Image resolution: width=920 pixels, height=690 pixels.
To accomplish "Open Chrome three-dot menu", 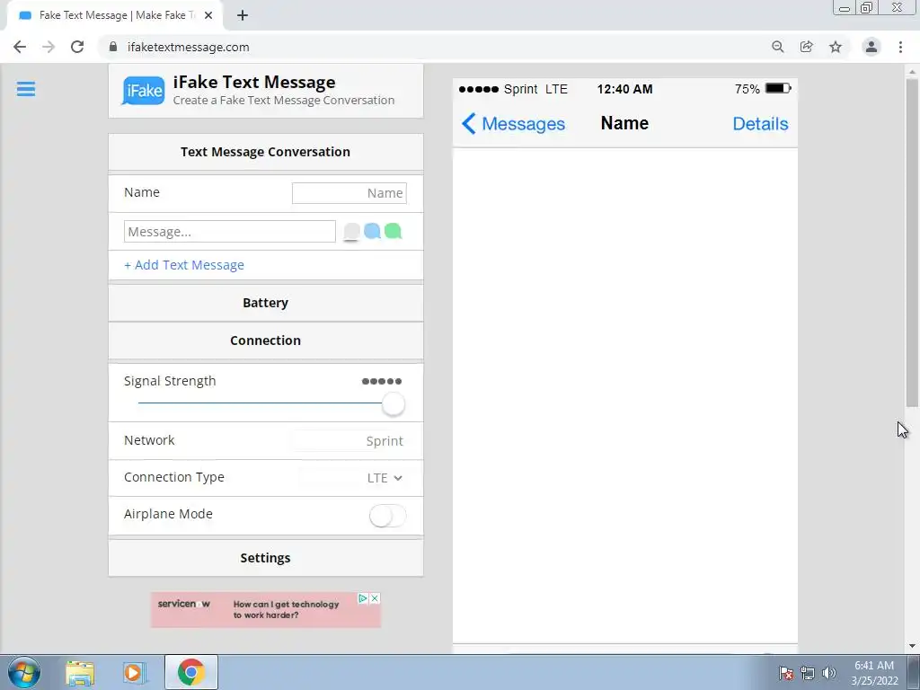I will pyautogui.click(x=900, y=47).
